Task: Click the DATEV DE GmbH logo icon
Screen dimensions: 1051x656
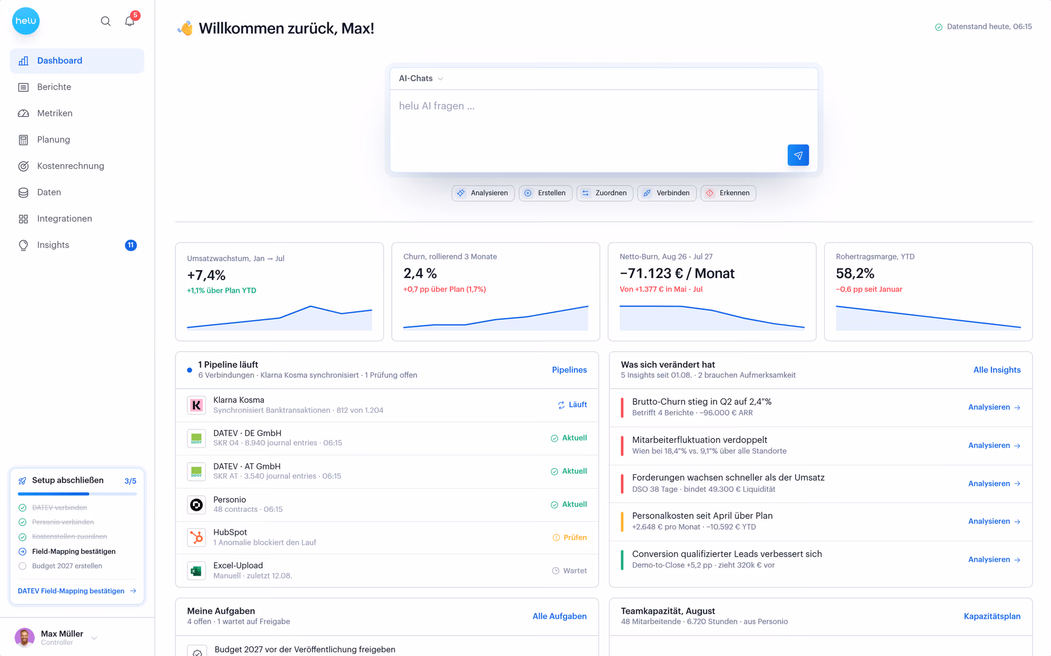Action: tap(196, 438)
